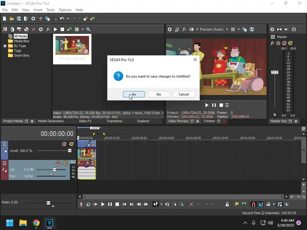Open the Views dropdown arrow in Project Media

[x=82, y=29]
